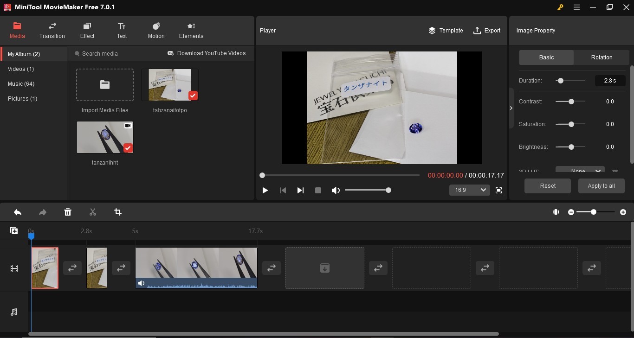The height and width of the screenshot is (338, 634).
Task: Click the undo arrow in timeline toolbar
Action: click(x=18, y=212)
